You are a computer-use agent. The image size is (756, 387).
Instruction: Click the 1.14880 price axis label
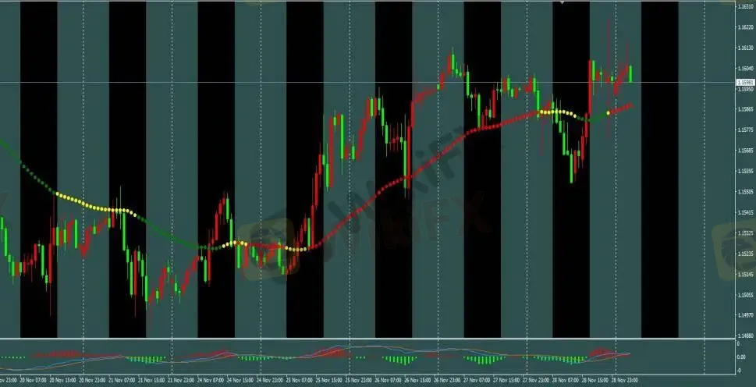(x=745, y=336)
